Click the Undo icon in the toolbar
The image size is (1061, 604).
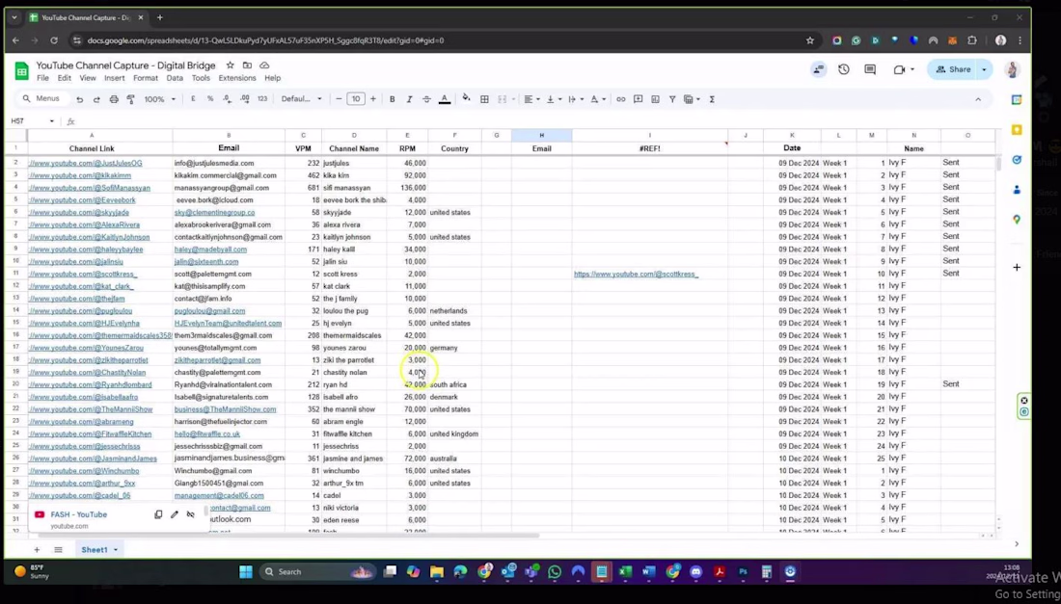coord(79,99)
